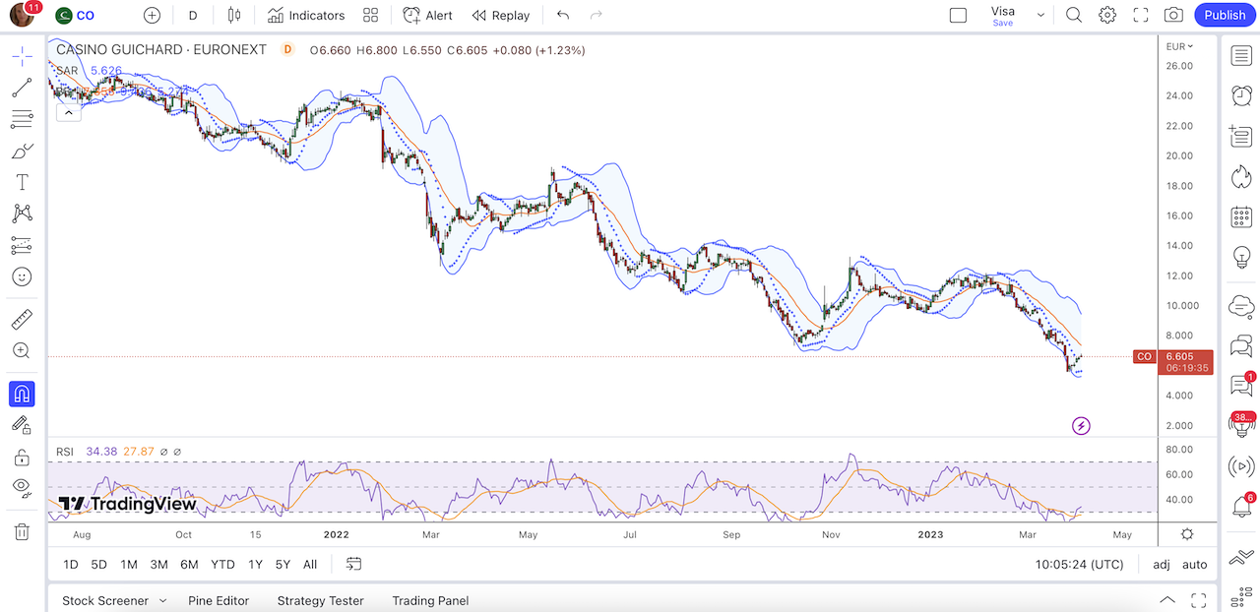The image size is (1260, 612).
Task: Open the economic calendar panel
Action: point(1241,216)
